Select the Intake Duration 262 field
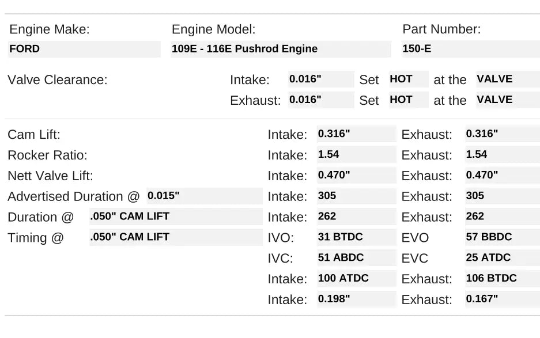Viewport: 540px width, 338px height. coord(356,217)
